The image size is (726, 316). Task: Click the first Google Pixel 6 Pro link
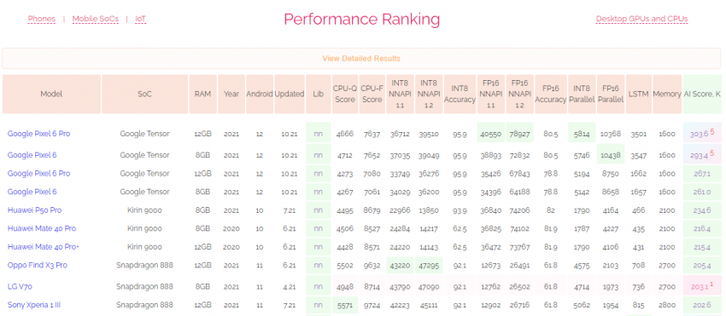[x=39, y=134]
